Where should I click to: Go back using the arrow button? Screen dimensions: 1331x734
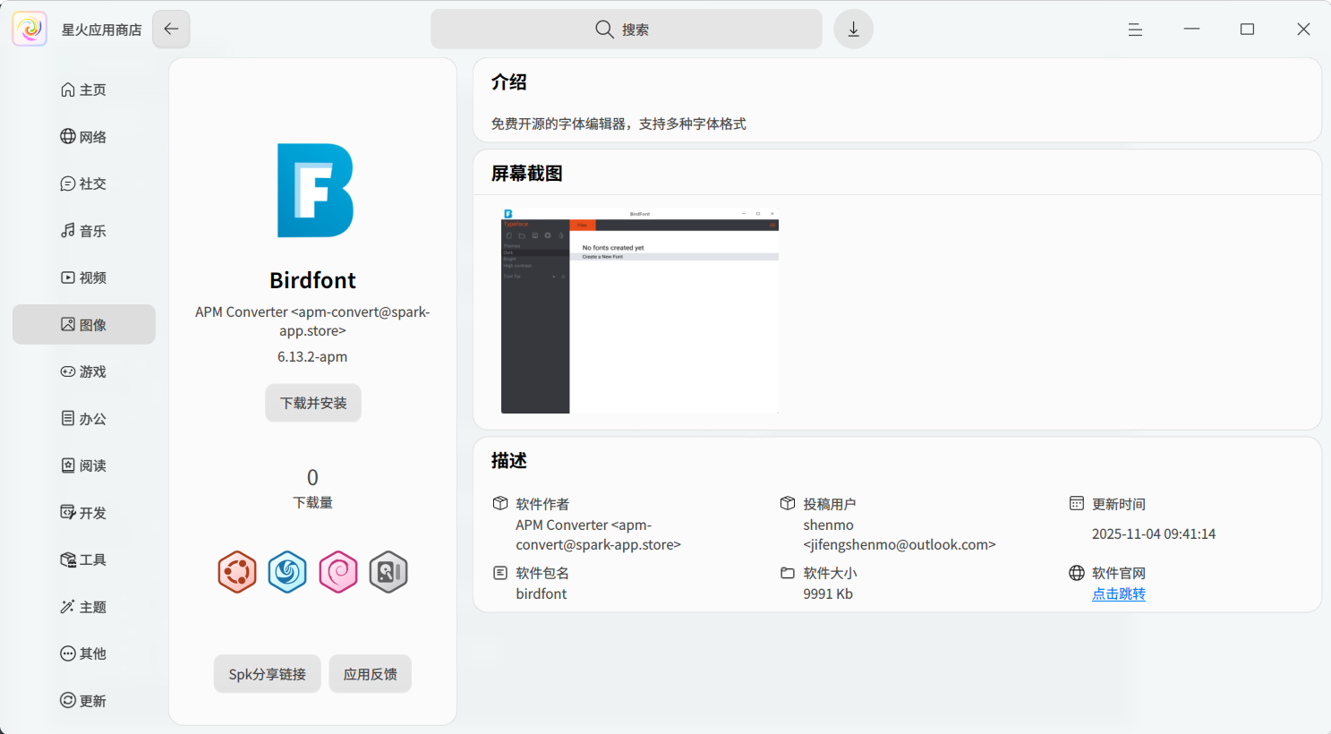pyautogui.click(x=171, y=29)
